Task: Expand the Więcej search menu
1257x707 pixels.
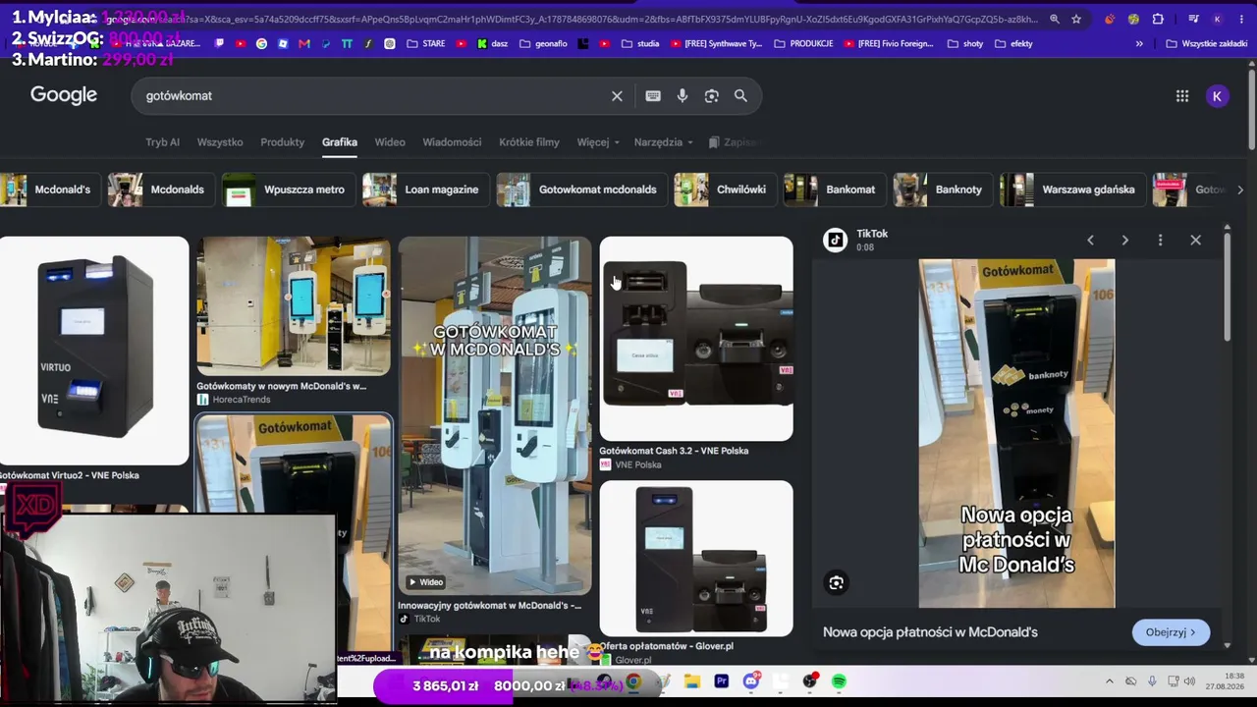Action: point(597,142)
